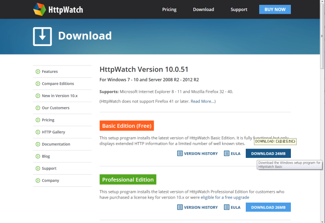
Task: Open Basic Edition VERSION HISTORY link
Action: pyautogui.click(x=201, y=154)
